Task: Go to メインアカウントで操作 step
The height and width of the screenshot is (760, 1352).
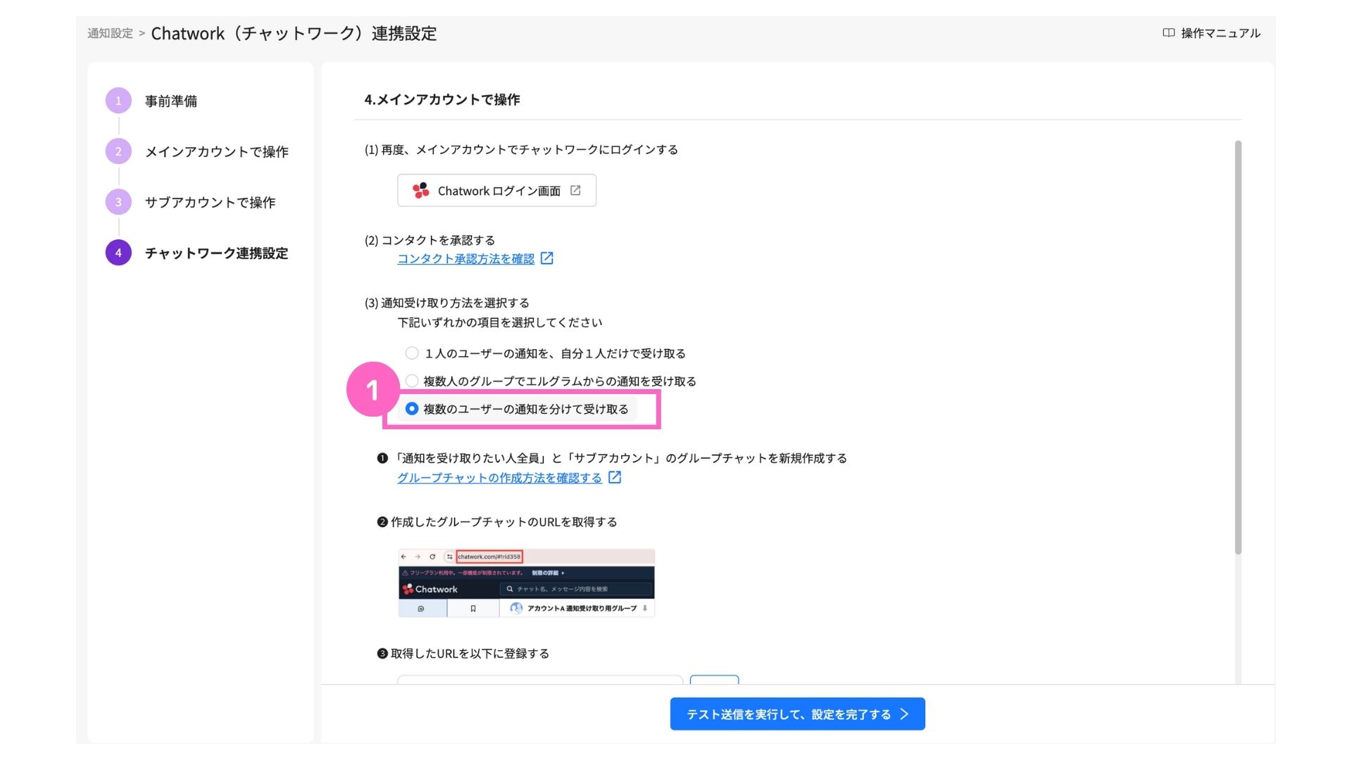Action: 217,152
